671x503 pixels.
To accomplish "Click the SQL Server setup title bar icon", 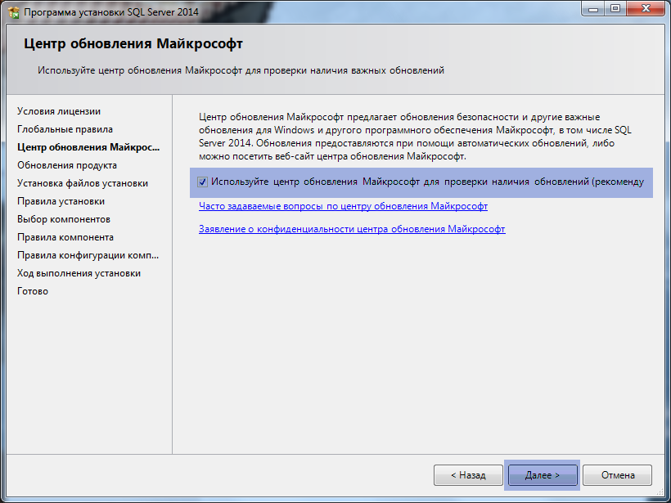I will [14, 12].
